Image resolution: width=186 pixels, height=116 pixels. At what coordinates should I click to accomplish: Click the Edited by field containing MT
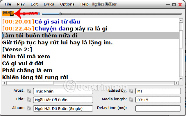pyautogui.click(x=158, y=91)
